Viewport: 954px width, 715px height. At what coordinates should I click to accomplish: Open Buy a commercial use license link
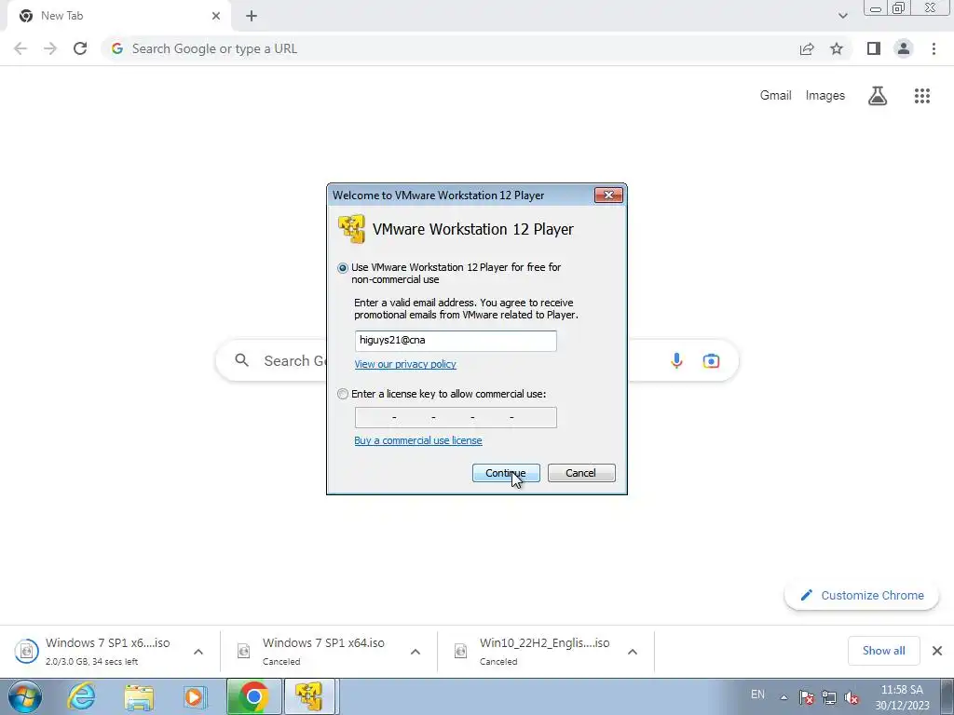click(418, 440)
